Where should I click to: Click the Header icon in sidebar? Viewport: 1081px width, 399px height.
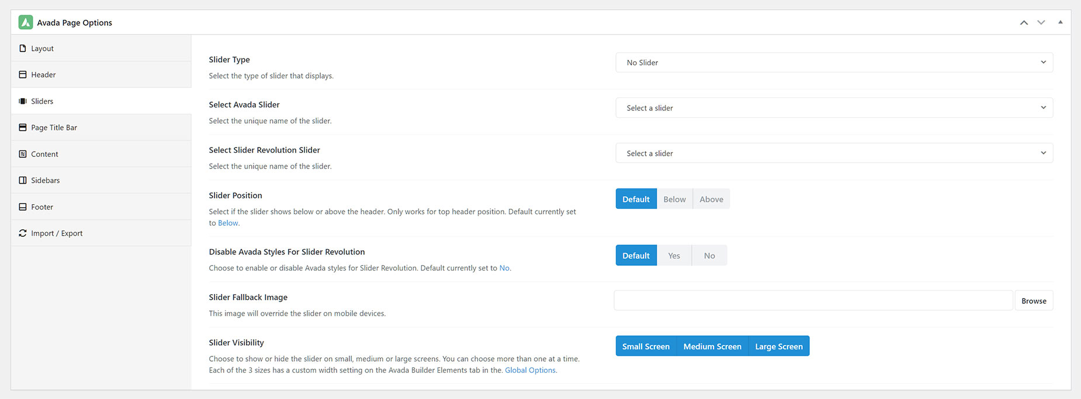(x=23, y=75)
